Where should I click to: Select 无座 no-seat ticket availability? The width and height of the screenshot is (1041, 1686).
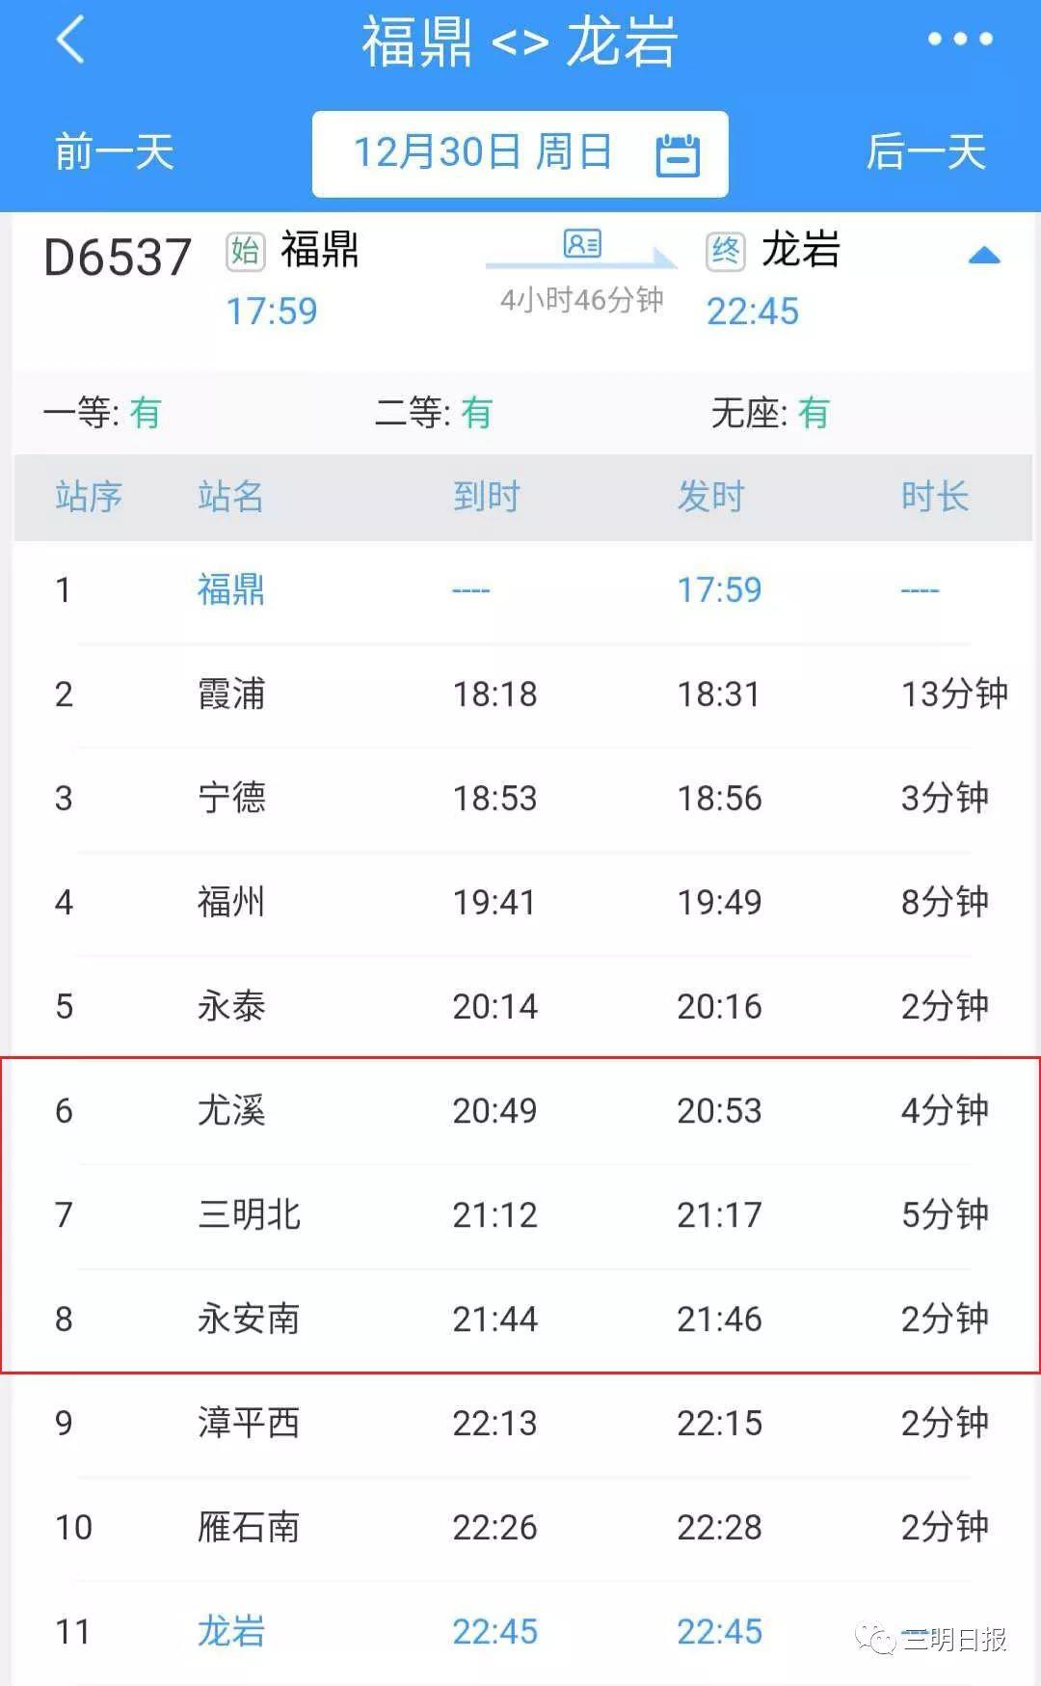[x=769, y=413]
